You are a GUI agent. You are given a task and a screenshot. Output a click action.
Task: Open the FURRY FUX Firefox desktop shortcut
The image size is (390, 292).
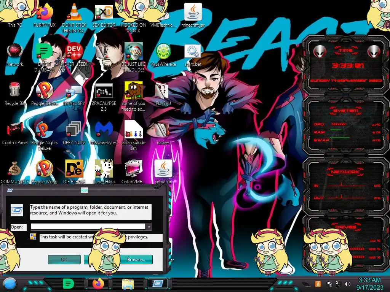(44, 15)
